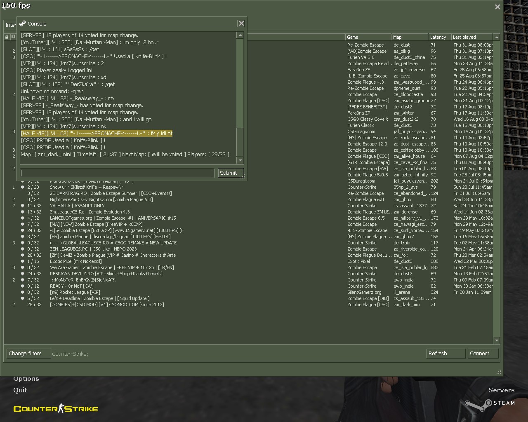The width and height of the screenshot is (528, 422).
Task: Click console scrollbar down arrow
Action: pos(240,160)
